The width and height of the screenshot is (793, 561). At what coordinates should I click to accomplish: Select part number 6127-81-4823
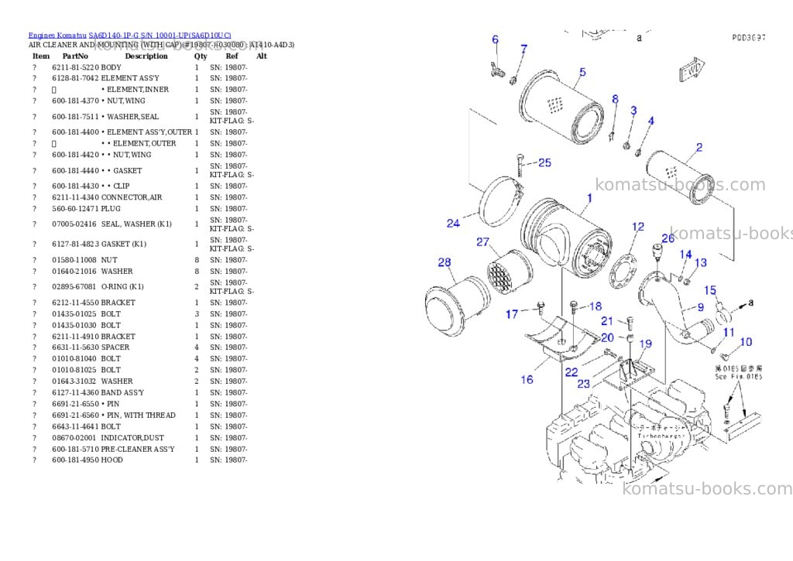[x=75, y=244]
